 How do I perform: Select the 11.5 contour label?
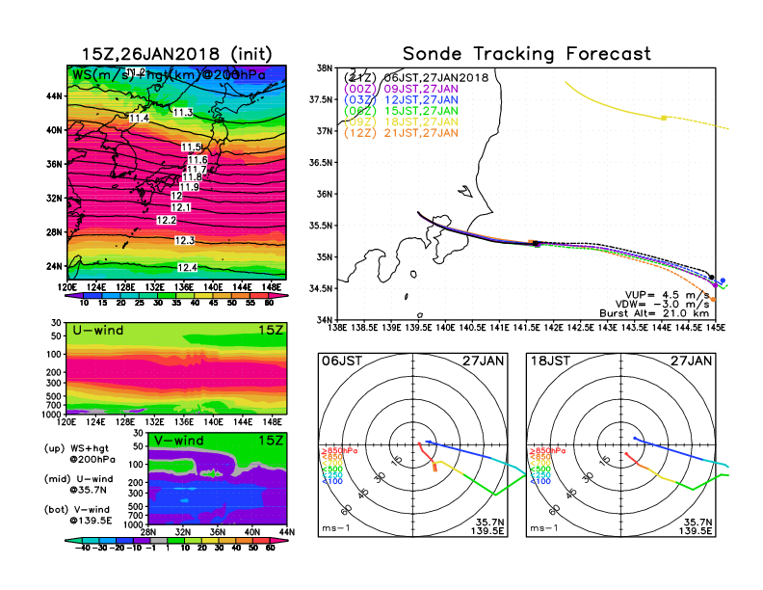point(192,147)
